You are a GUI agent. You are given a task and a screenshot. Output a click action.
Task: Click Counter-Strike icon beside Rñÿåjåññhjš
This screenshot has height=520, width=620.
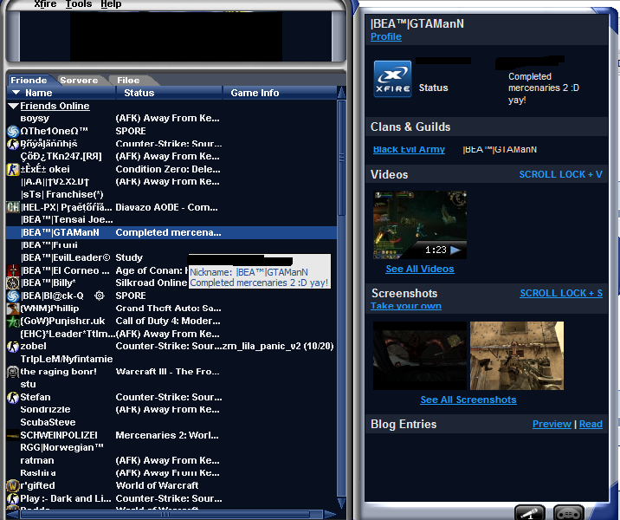click(13, 144)
